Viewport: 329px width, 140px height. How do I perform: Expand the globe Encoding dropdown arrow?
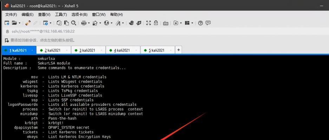[x=111, y=23]
